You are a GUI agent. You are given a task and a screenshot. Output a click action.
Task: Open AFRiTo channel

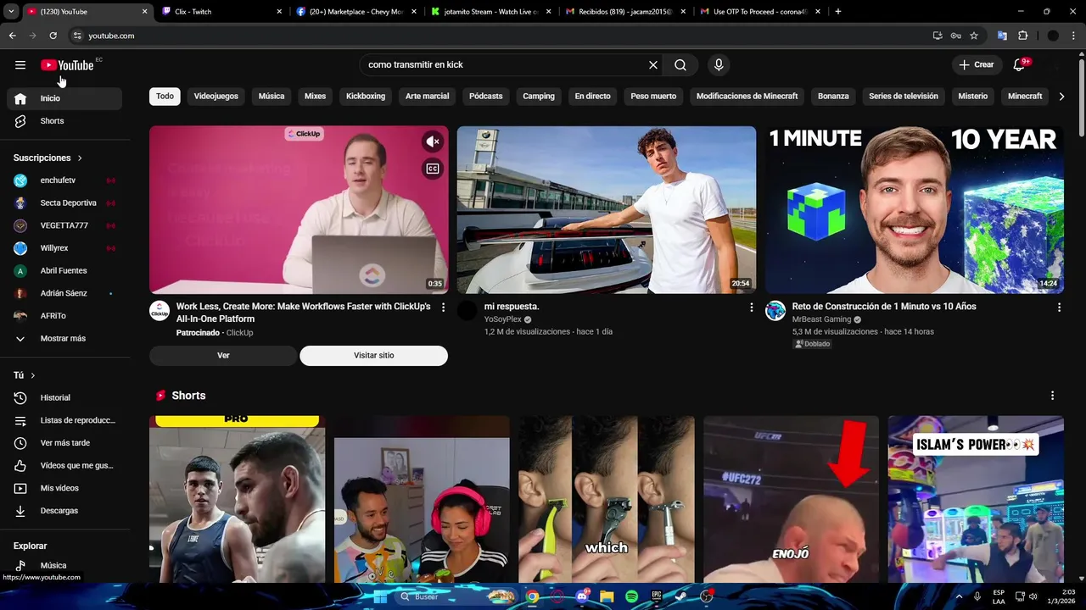click(64, 316)
